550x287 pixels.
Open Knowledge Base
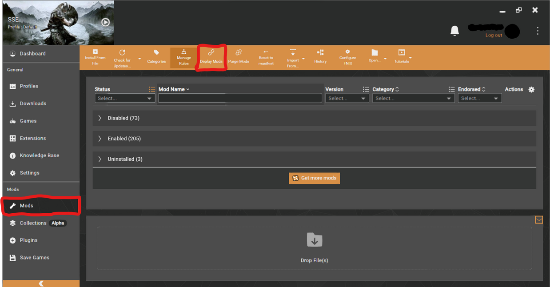click(x=41, y=155)
